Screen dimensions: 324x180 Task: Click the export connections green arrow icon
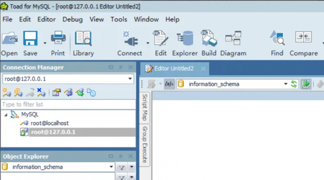[80, 92]
